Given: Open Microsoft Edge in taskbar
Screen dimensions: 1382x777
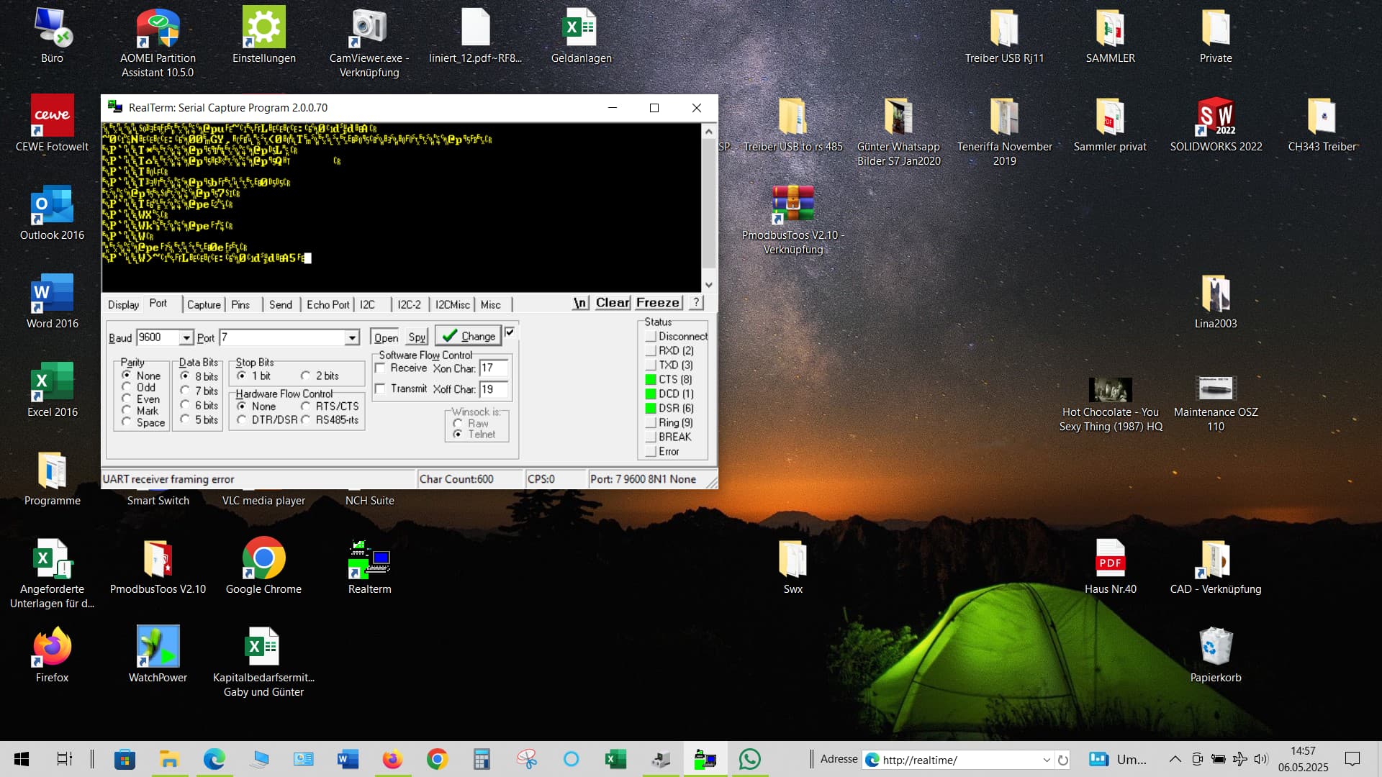Looking at the screenshot, I should pos(214,759).
